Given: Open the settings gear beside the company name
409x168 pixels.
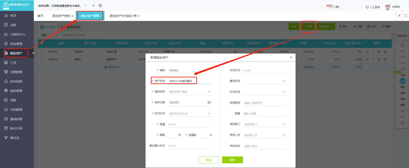Looking at the screenshot, I should tap(100, 6).
